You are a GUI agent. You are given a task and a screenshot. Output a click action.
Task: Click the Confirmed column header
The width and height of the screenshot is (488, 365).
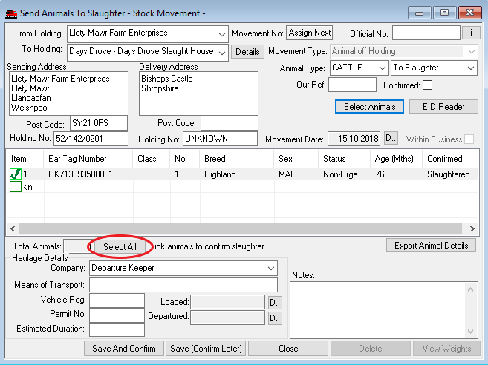click(450, 159)
